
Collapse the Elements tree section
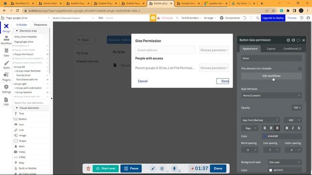[x=17, y=31]
